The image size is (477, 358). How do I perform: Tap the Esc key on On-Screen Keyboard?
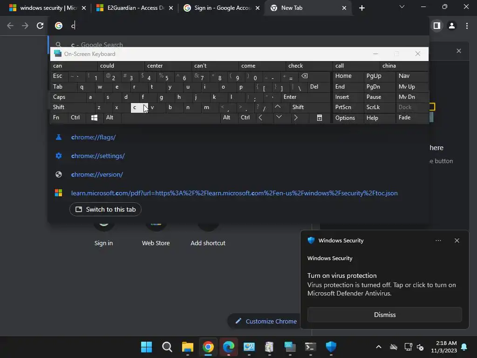[59, 76]
